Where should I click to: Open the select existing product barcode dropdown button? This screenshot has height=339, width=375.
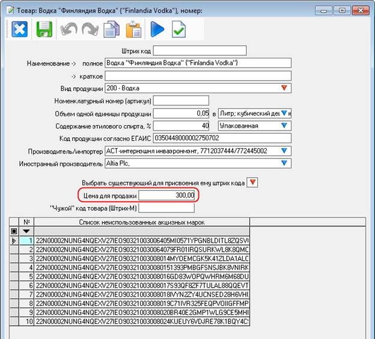pos(252,182)
